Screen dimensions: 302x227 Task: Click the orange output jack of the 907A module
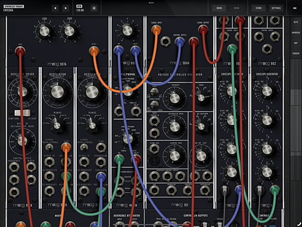tap(94, 51)
